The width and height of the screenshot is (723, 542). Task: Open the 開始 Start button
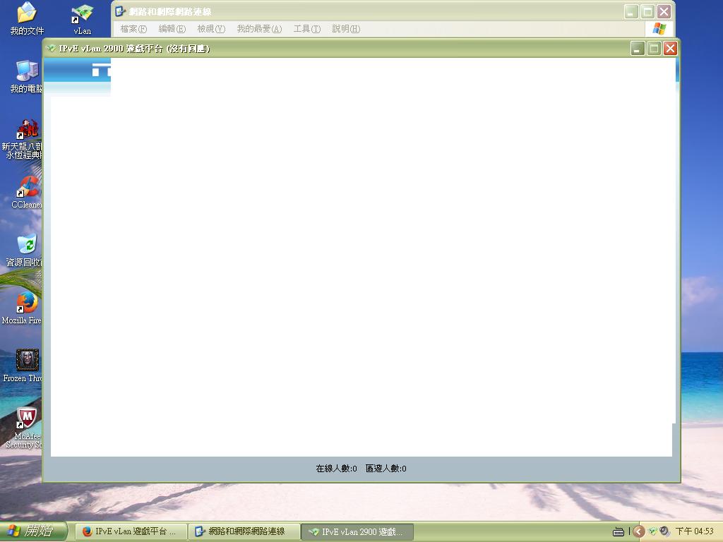[33, 531]
